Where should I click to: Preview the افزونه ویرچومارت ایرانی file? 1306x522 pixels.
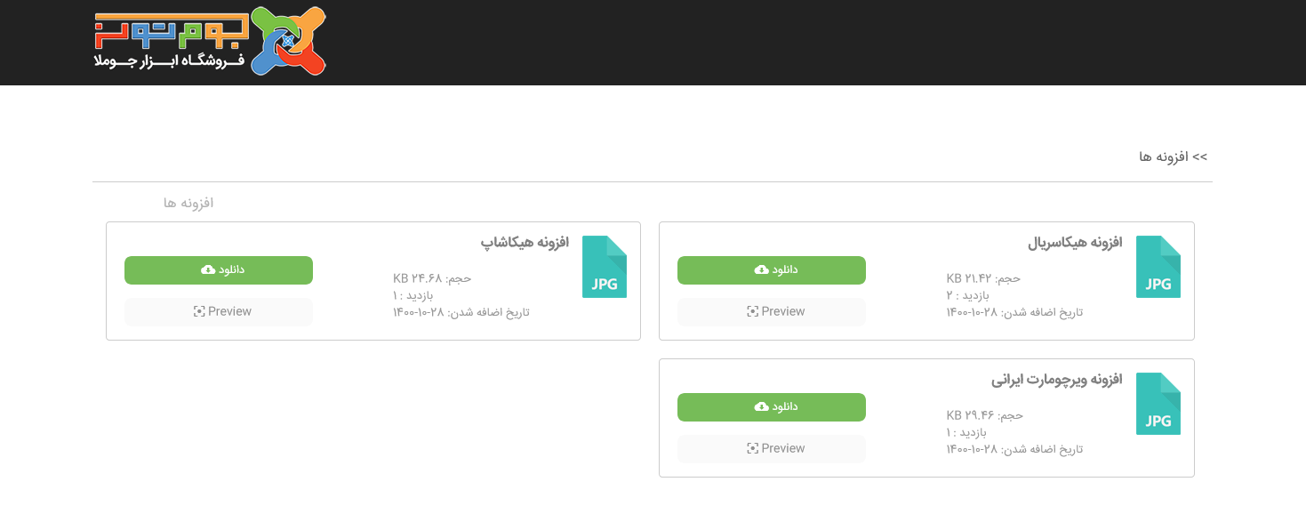[x=771, y=449]
